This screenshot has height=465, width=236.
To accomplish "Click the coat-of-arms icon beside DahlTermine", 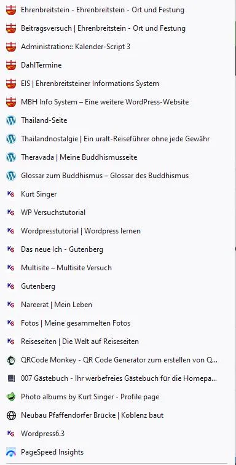I will (x=11, y=65).
